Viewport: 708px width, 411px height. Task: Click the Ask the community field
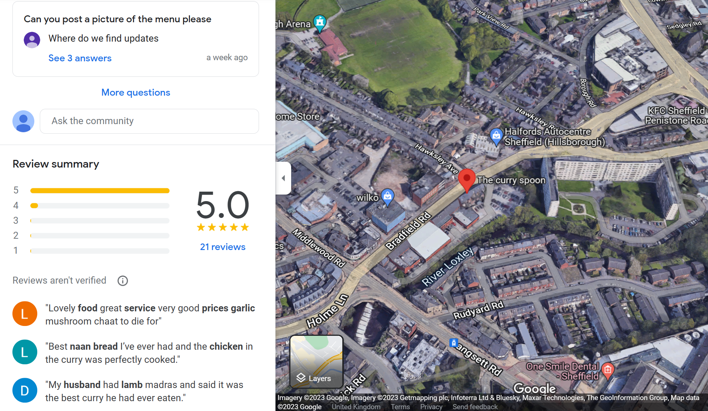pos(149,121)
